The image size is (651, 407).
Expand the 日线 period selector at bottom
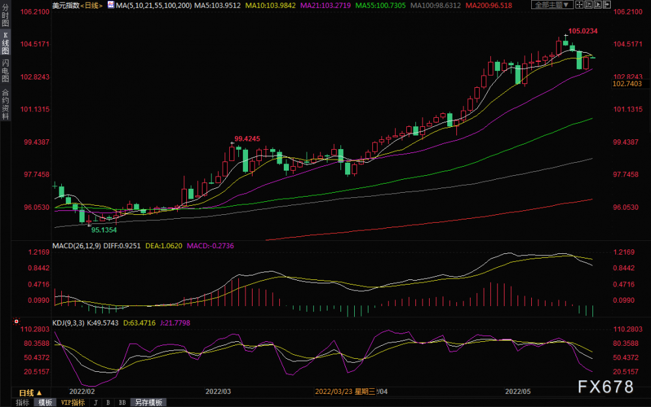(30, 393)
